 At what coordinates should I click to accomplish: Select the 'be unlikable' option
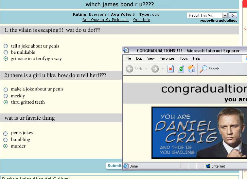point(6,52)
